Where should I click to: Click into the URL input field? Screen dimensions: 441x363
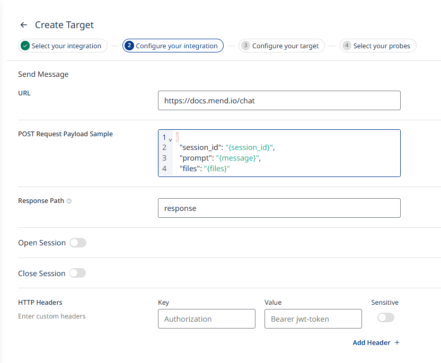pos(279,101)
